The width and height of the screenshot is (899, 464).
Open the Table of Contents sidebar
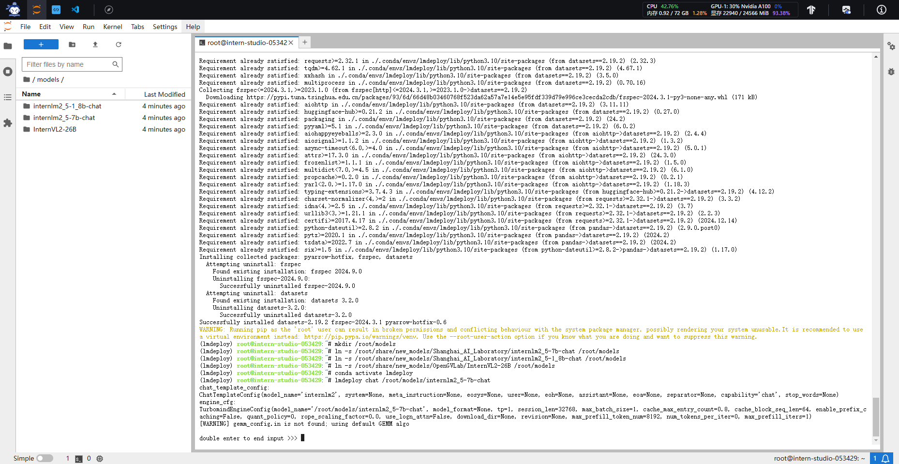(8, 97)
